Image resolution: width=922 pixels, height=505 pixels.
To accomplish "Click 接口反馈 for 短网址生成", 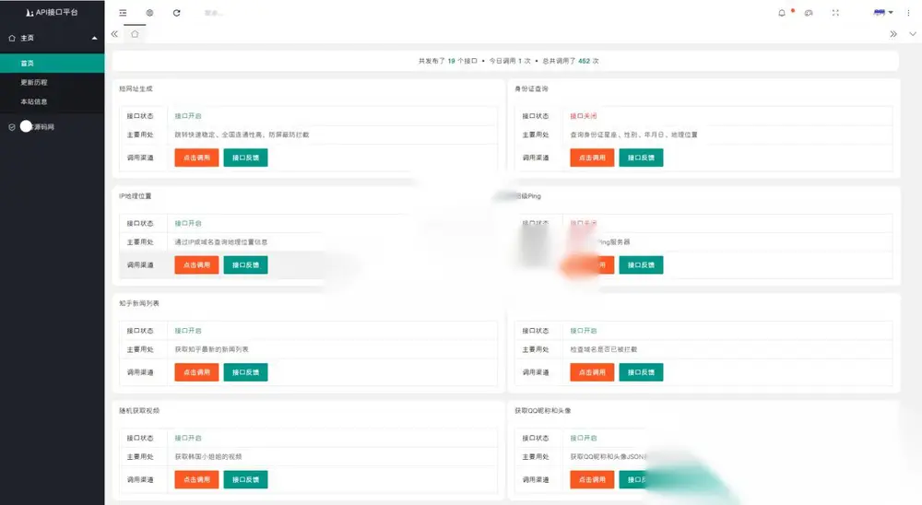I will coord(245,158).
